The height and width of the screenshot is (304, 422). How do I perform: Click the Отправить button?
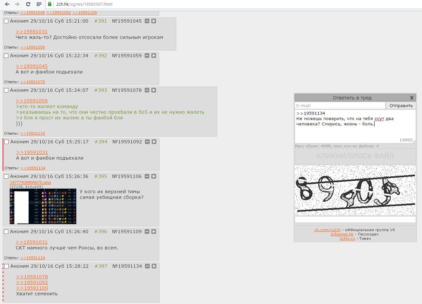[401, 105]
